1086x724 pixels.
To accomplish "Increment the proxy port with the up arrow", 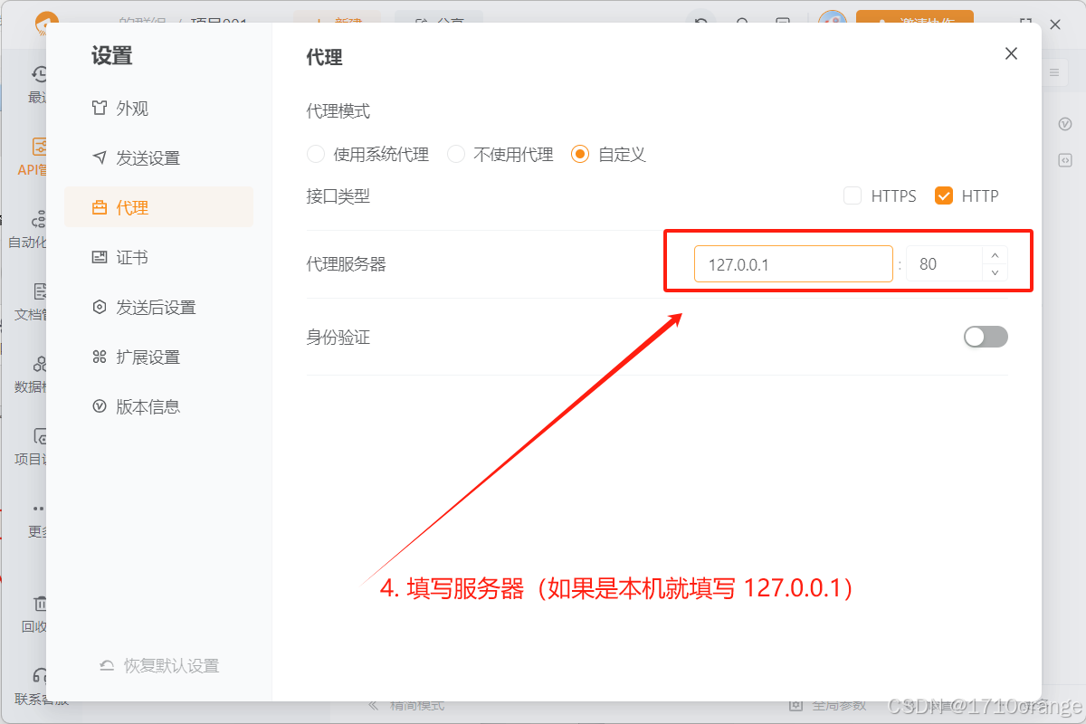I will (994, 255).
